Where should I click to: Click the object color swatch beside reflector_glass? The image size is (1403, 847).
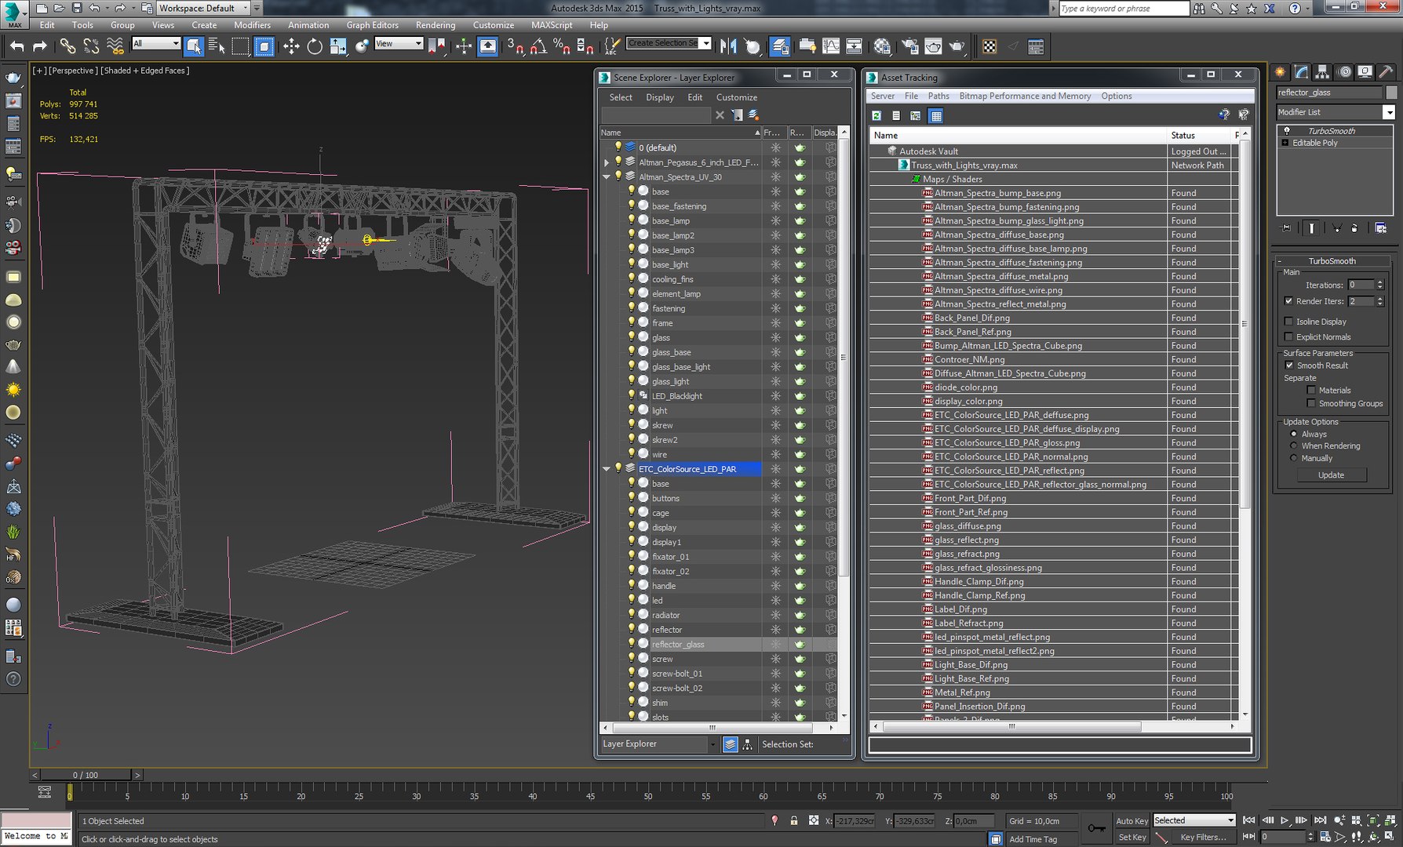1391,93
